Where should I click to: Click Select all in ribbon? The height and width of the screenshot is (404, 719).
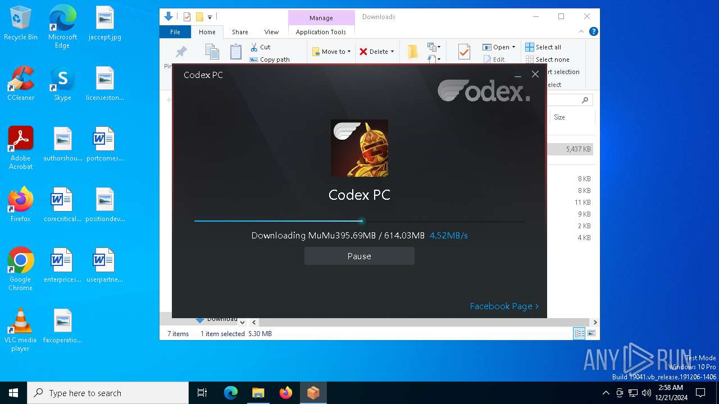click(x=543, y=47)
